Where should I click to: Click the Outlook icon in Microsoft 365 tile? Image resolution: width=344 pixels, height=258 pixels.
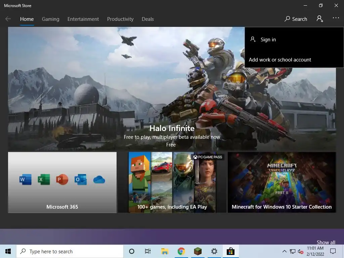point(81,179)
